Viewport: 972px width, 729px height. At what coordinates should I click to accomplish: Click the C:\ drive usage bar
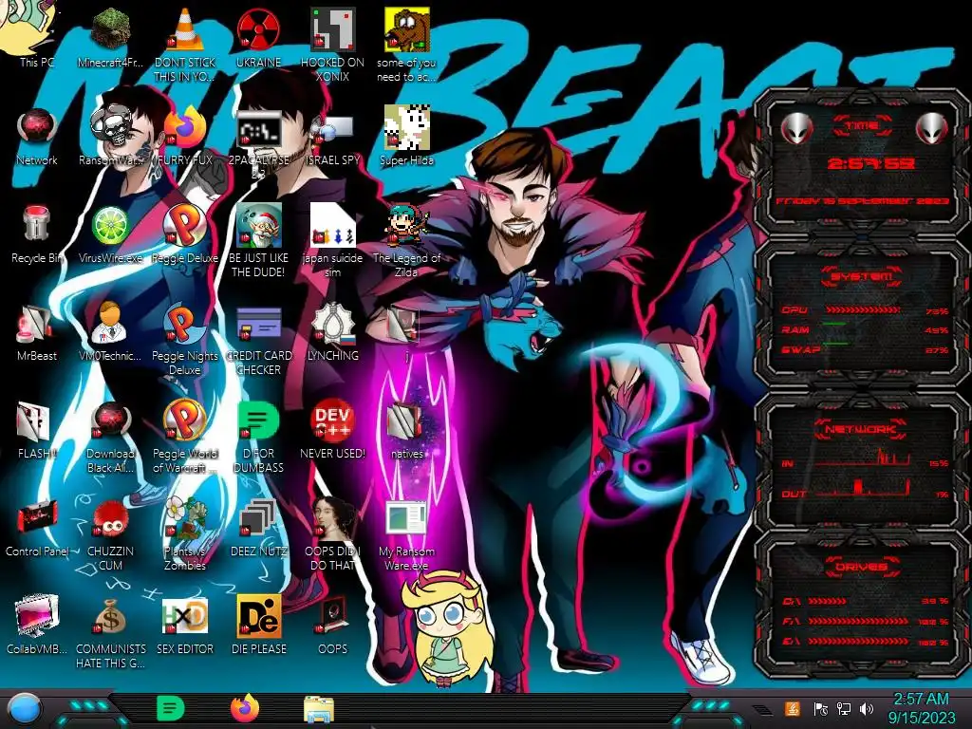[827, 601]
